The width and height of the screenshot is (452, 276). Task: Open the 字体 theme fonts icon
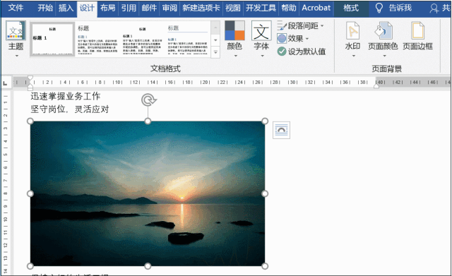point(261,30)
